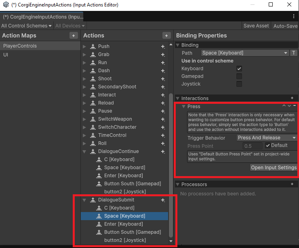Select PlayerControls action map
299x248 pixels.
[40, 46]
